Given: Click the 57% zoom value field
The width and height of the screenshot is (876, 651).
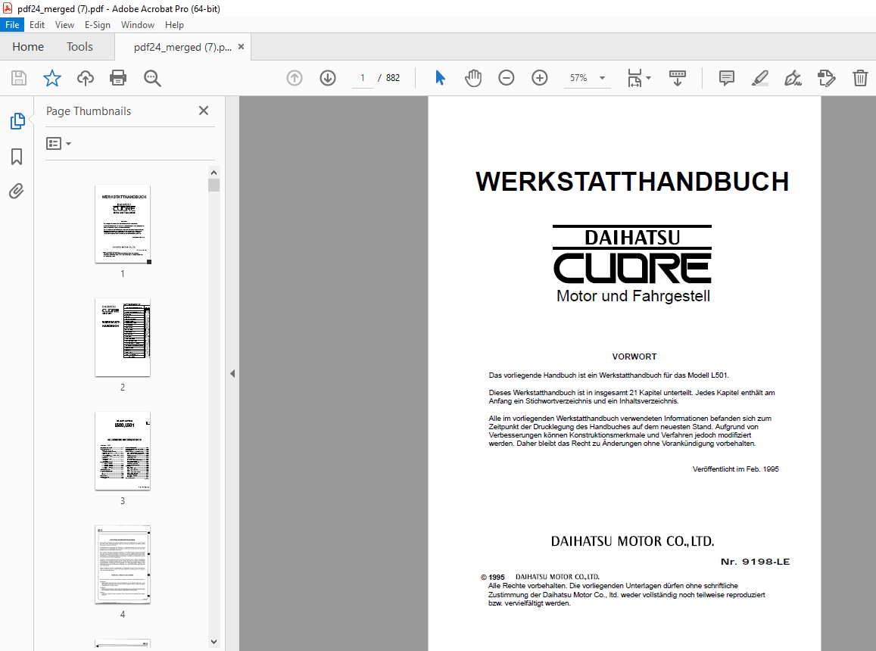Looking at the screenshot, I should pos(578,78).
